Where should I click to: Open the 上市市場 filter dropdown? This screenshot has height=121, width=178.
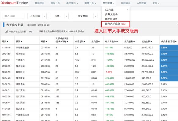(x=37, y=16)
